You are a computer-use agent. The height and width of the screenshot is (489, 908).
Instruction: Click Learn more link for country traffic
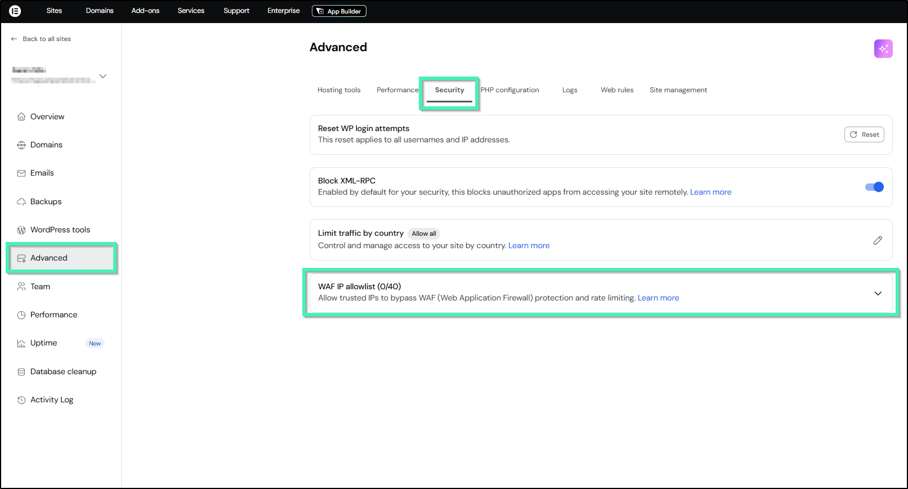pos(529,245)
